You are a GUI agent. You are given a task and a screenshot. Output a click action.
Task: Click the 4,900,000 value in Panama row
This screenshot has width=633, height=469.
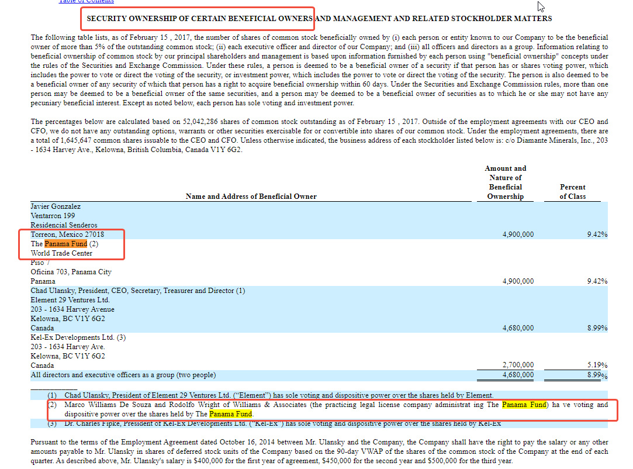point(518,281)
